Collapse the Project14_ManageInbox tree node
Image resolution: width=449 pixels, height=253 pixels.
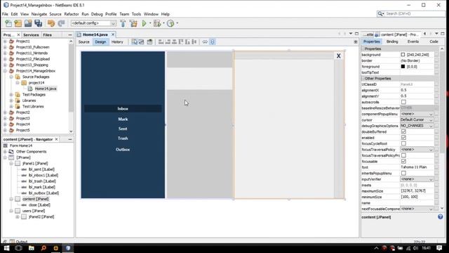coord(5,71)
